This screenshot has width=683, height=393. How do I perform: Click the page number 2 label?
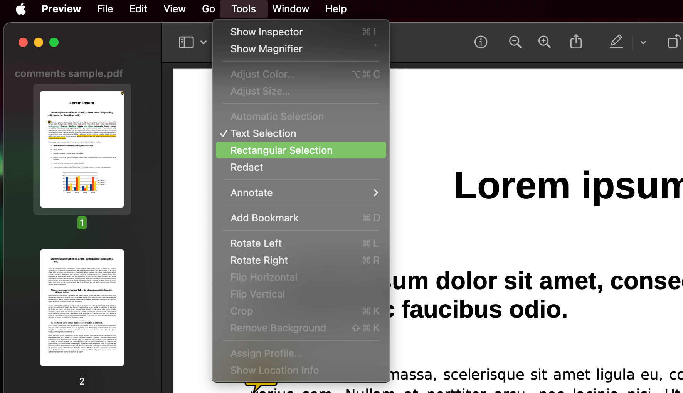pos(82,381)
